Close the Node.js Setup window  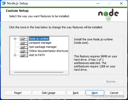[x=121, y=3]
